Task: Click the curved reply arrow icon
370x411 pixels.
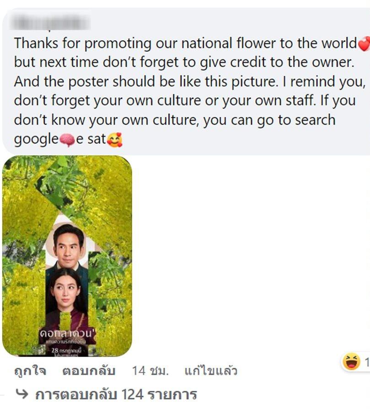Action: point(21,394)
